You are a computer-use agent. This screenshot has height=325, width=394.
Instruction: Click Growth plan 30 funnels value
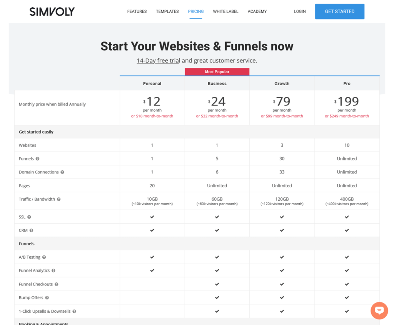pyautogui.click(x=282, y=158)
